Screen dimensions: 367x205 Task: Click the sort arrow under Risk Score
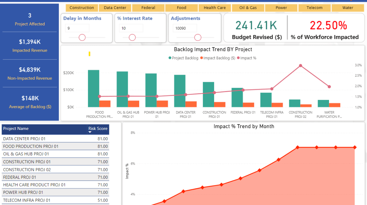coord(90,132)
